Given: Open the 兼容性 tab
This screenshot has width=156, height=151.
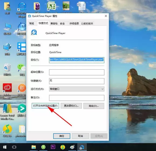Looking at the screenshot, I should [x=54, y=24].
